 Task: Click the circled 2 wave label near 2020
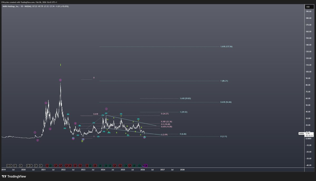pyautogui.click(x=38, y=140)
